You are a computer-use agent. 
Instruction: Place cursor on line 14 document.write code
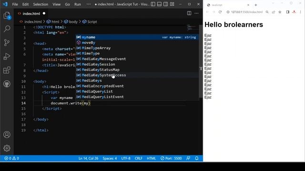click(x=71, y=103)
